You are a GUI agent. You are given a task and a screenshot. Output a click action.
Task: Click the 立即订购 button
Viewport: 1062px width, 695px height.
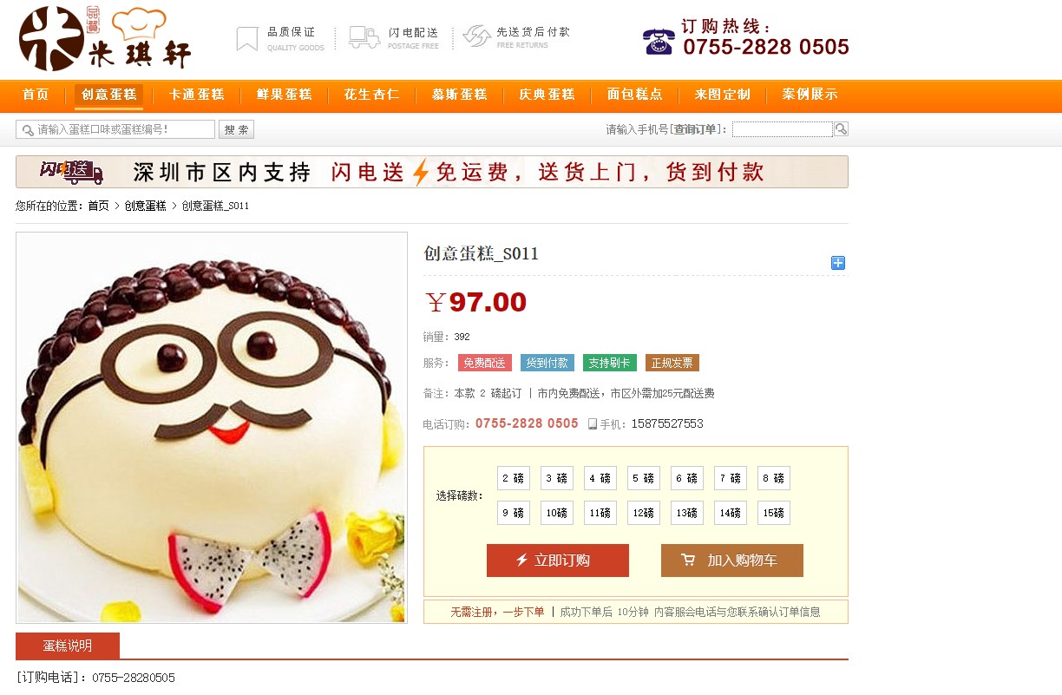(558, 561)
